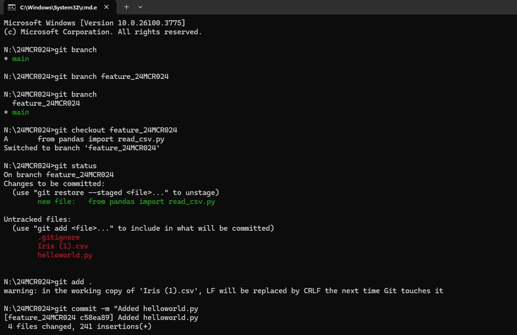Click the cmd icon in the terminal tab
This screenshot has width=517, height=335.
click(12, 7)
